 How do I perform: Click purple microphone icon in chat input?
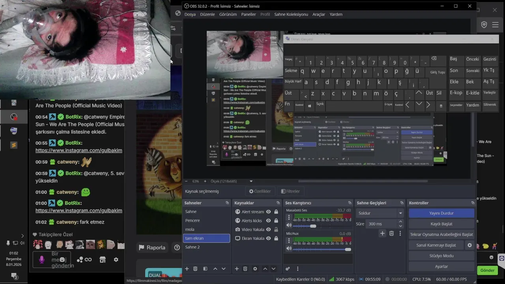[x=41, y=260]
